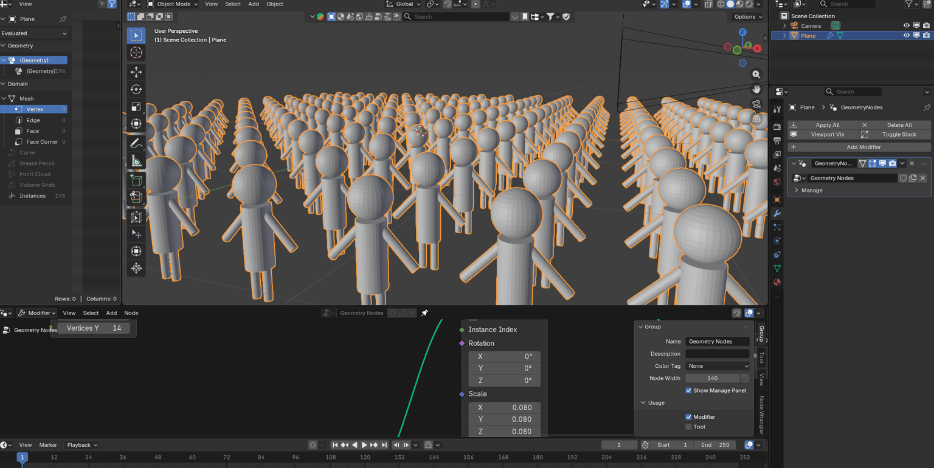
Task: Open the Material properties tab icon
Action: [777, 282]
